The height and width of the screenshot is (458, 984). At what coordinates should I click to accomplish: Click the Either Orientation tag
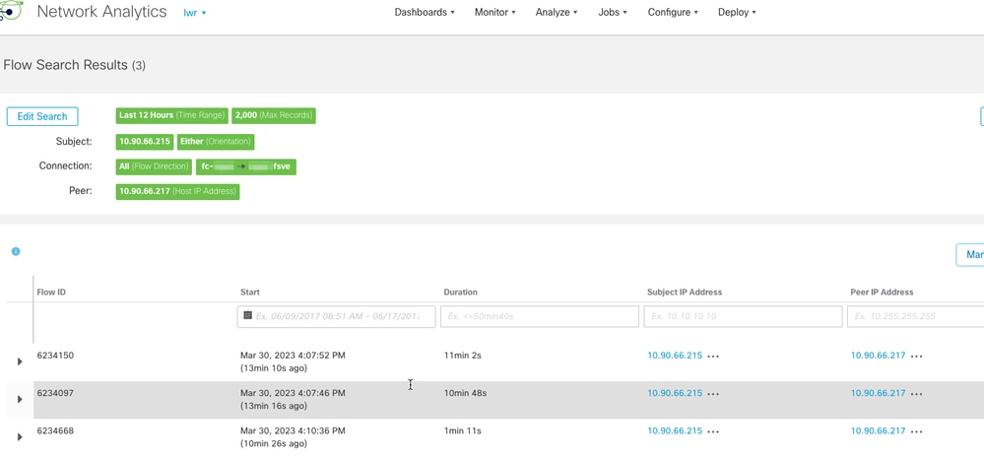(x=216, y=142)
